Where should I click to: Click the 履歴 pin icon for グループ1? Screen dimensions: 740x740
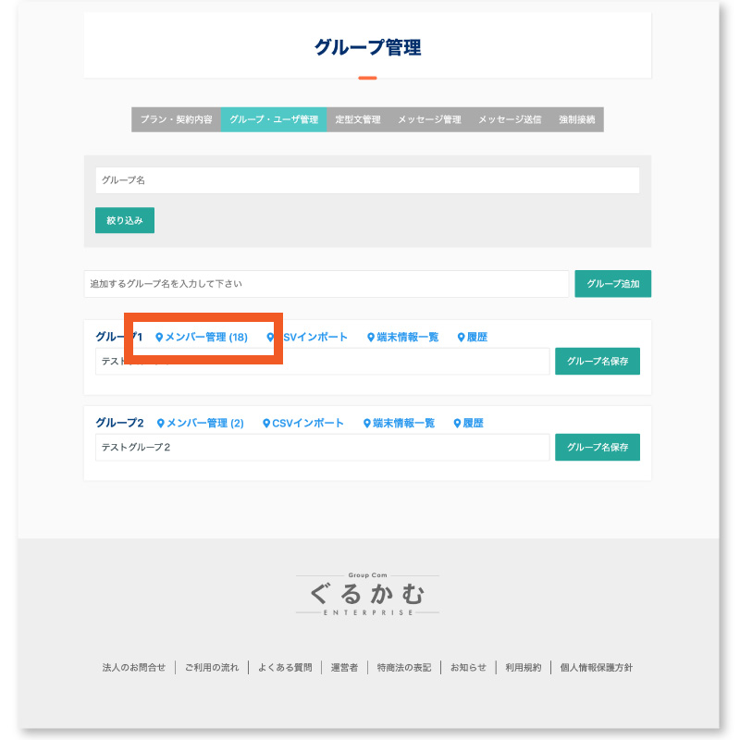pyautogui.click(x=462, y=337)
